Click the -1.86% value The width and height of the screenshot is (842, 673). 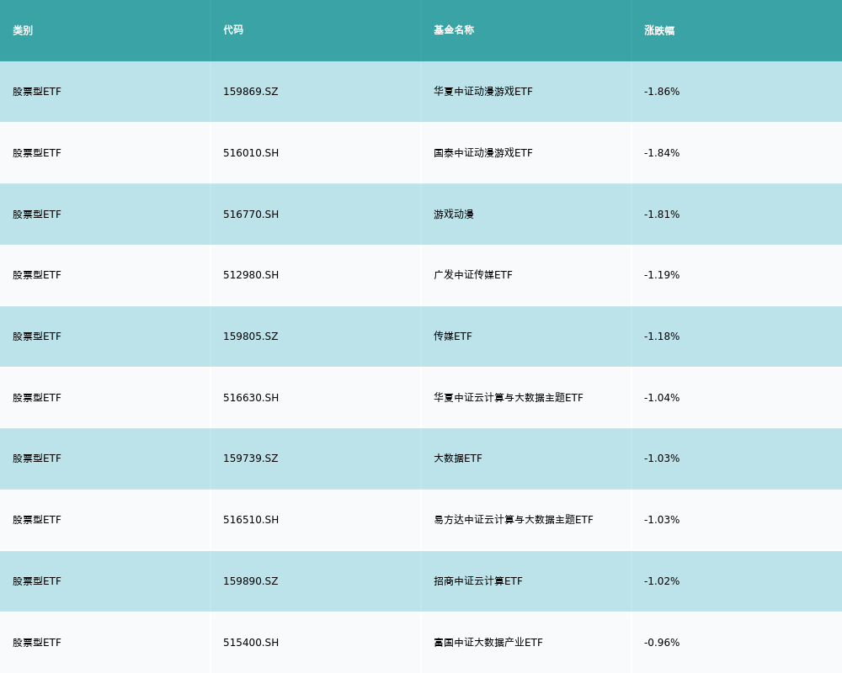tap(662, 92)
